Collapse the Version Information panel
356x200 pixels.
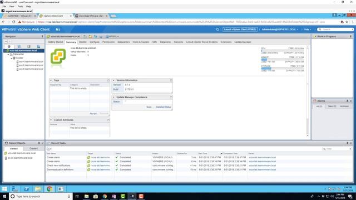point(113,81)
